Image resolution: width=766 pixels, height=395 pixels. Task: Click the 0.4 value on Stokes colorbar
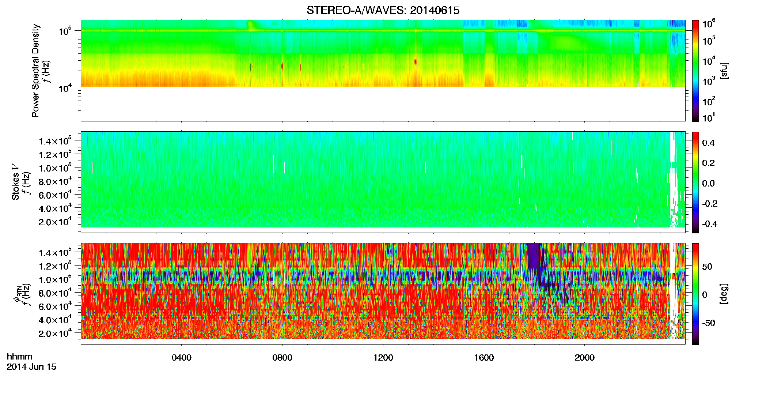tap(708, 143)
